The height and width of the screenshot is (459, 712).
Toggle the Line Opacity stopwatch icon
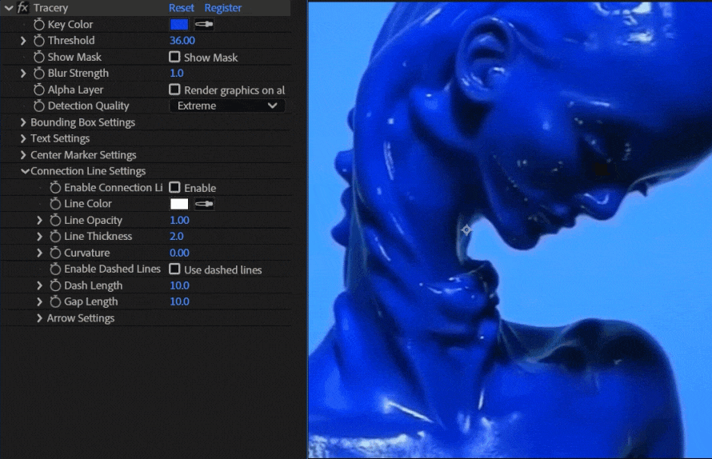click(55, 221)
